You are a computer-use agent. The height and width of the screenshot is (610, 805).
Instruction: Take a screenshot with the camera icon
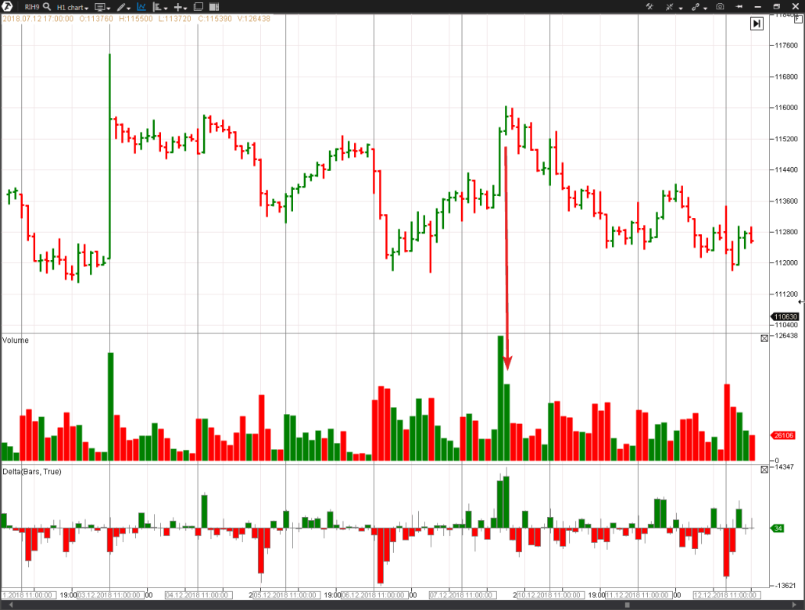pyautogui.click(x=720, y=7)
